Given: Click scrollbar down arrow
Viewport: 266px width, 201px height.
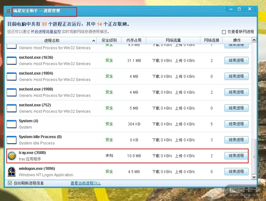Looking at the screenshot, I should pyautogui.click(x=254, y=177).
